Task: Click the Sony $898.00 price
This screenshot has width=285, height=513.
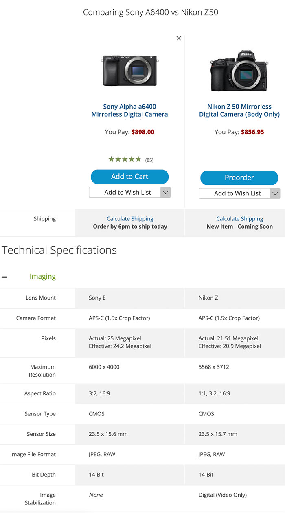Action: pos(143,132)
